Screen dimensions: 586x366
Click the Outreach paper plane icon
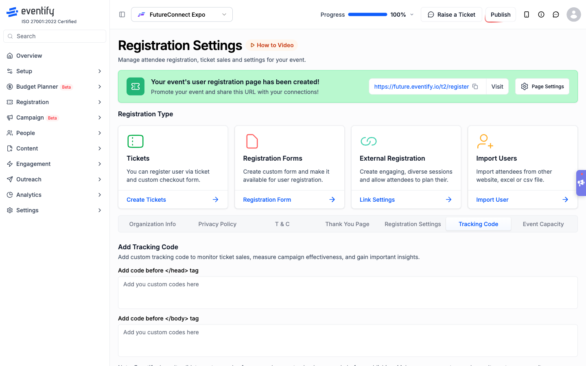[x=10, y=179]
